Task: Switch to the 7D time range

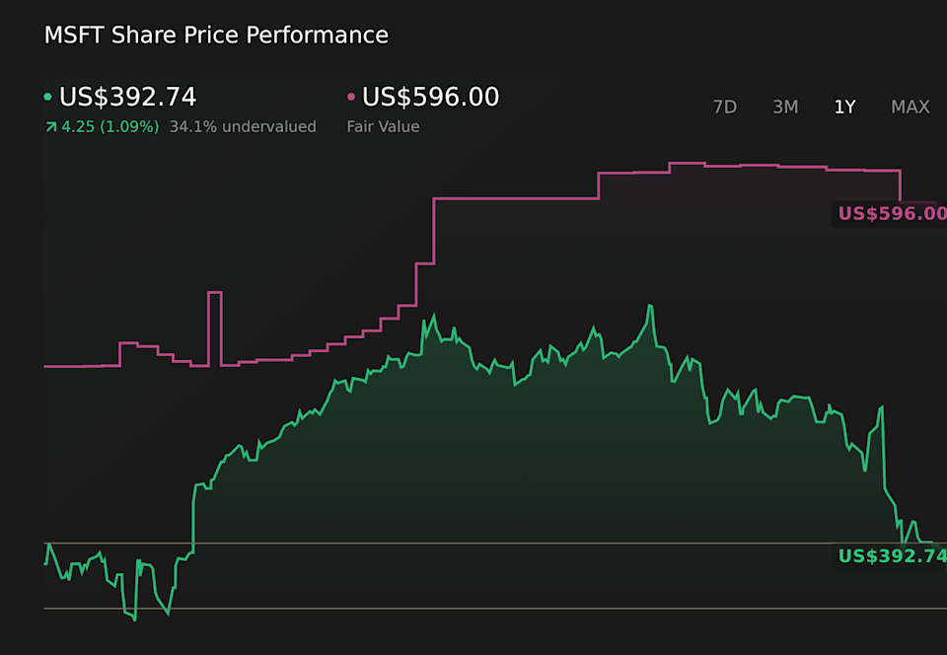Action: (725, 107)
